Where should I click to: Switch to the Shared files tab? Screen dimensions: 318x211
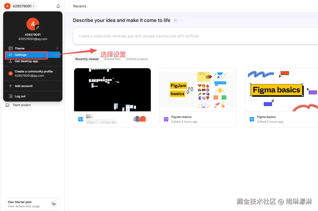click(112, 59)
